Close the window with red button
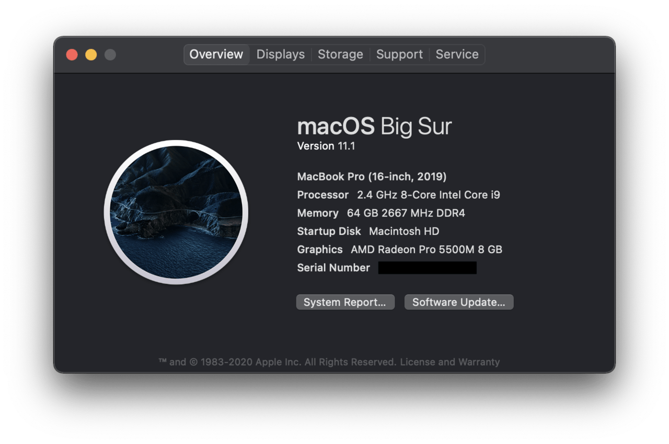 tap(72, 54)
